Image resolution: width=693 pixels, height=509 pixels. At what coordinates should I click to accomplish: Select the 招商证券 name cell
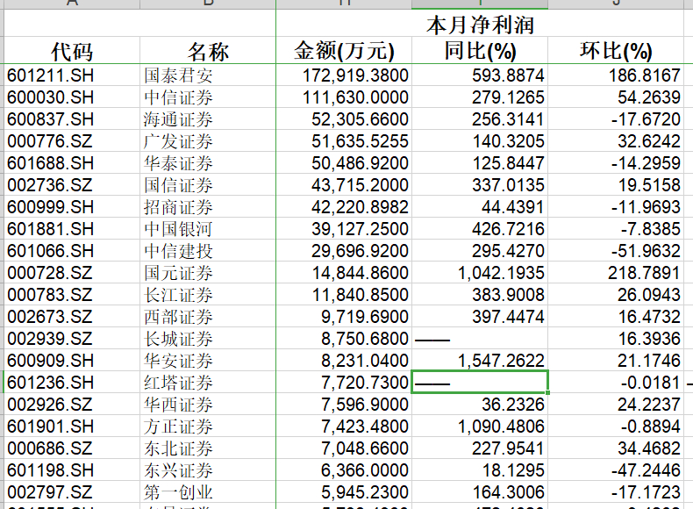point(208,207)
